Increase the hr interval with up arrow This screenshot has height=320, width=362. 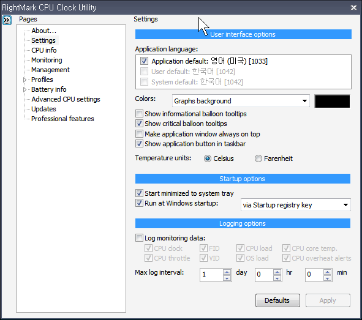coord(277,272)
